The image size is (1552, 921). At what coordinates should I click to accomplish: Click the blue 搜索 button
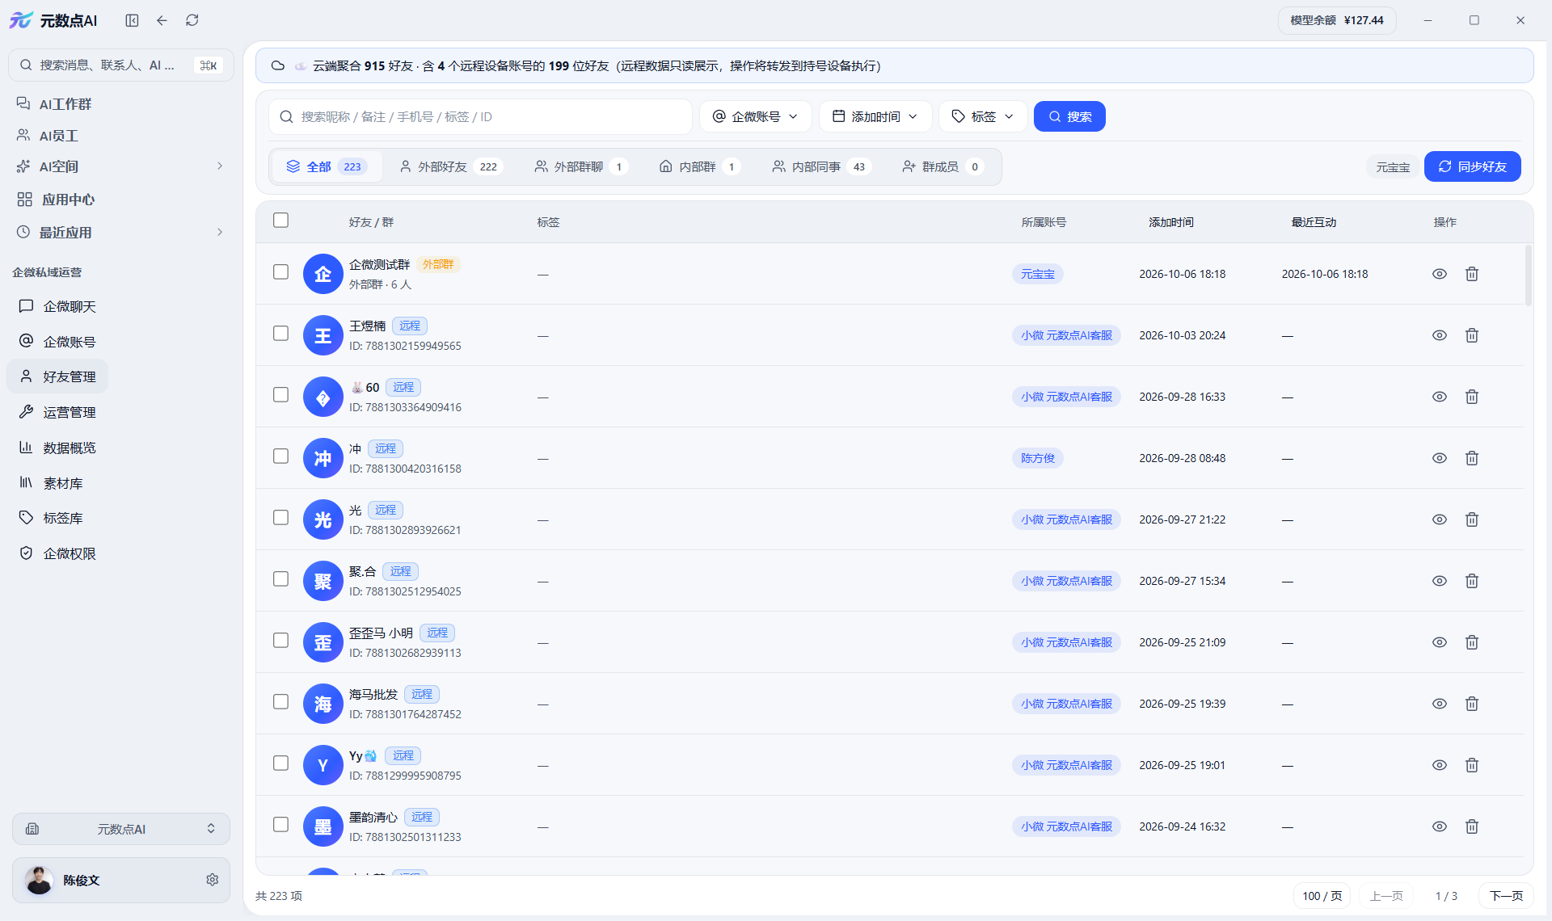[1069, 116]
